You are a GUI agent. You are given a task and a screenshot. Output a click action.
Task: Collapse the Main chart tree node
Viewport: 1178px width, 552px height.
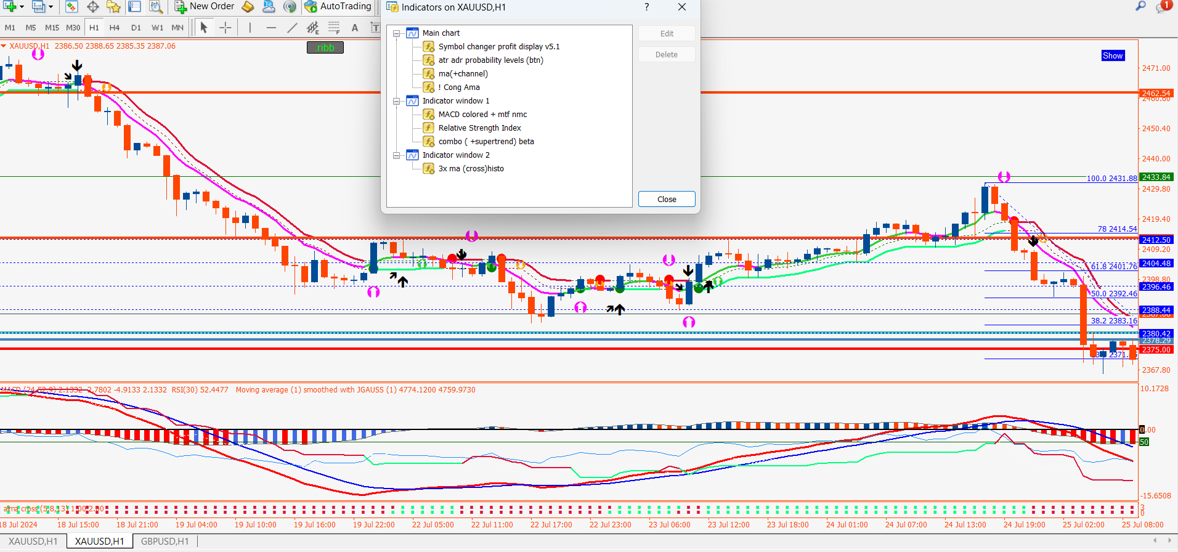tap(397, 33)
